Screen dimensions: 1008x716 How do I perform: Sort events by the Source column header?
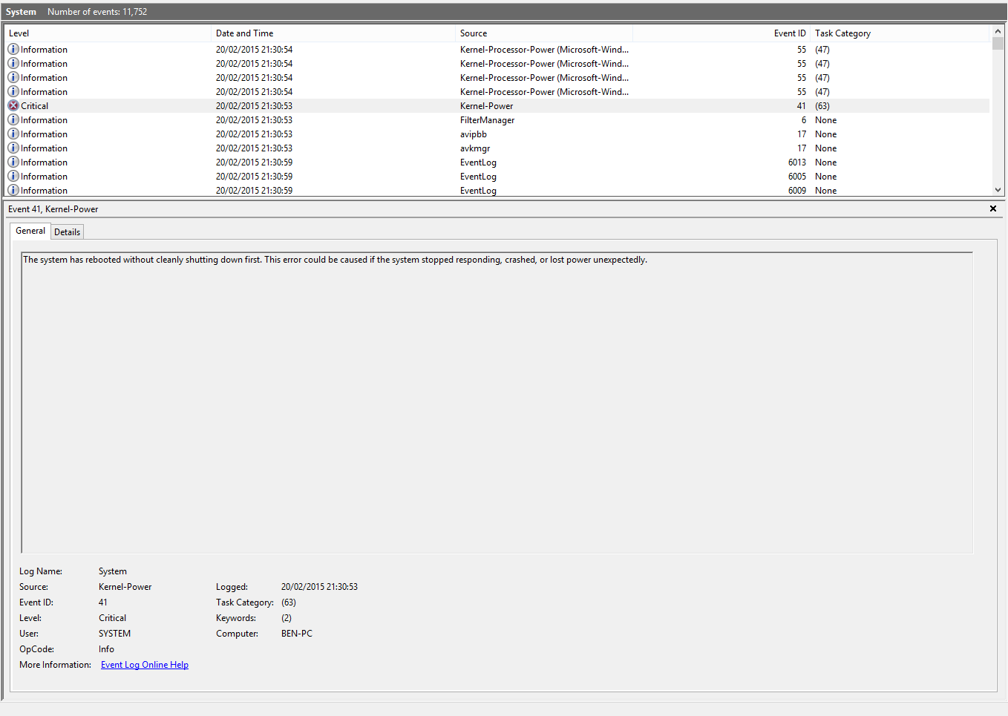[544, 33]
